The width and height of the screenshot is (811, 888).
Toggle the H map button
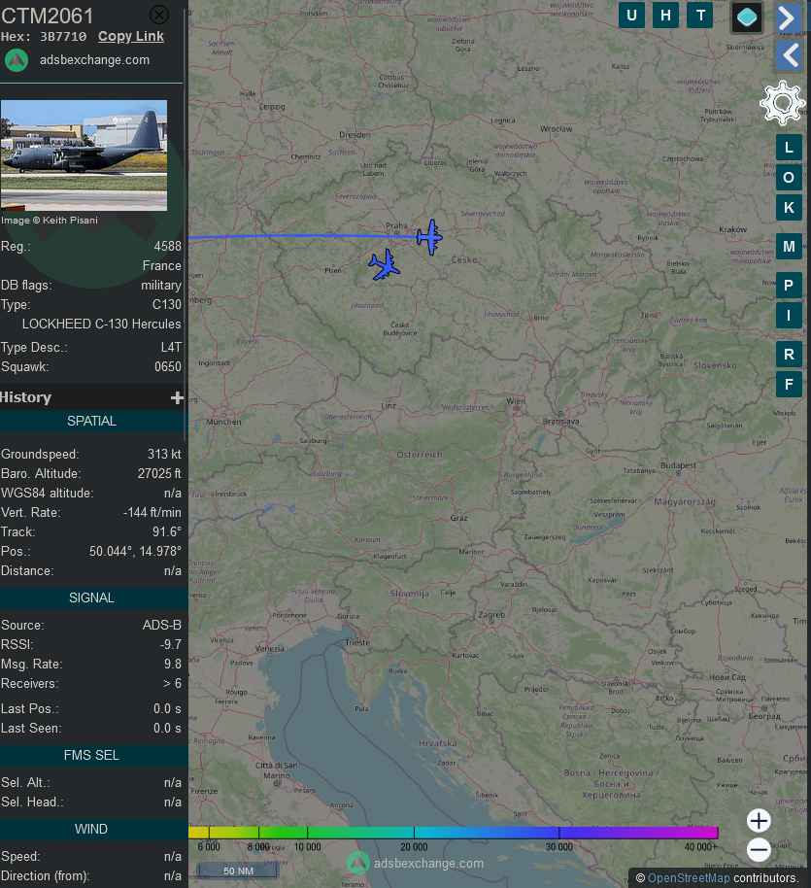(x=665, y=16)
